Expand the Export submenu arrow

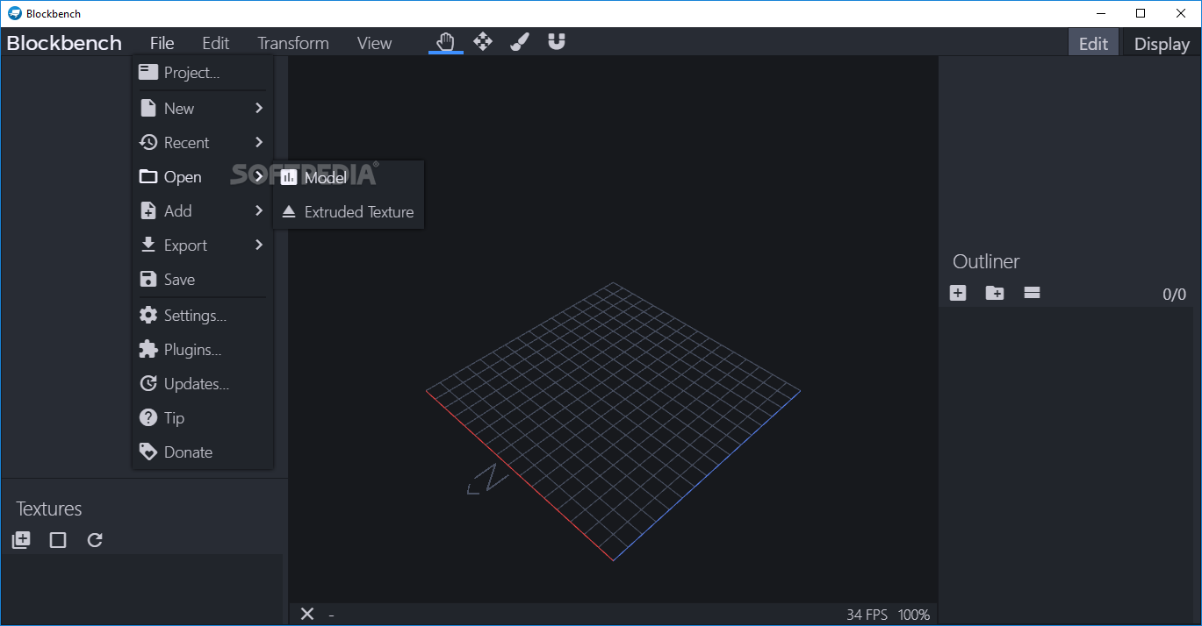(259, 245)
